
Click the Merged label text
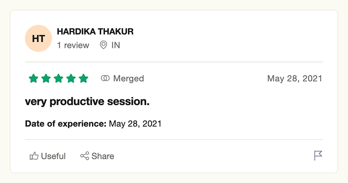[128, 78]
